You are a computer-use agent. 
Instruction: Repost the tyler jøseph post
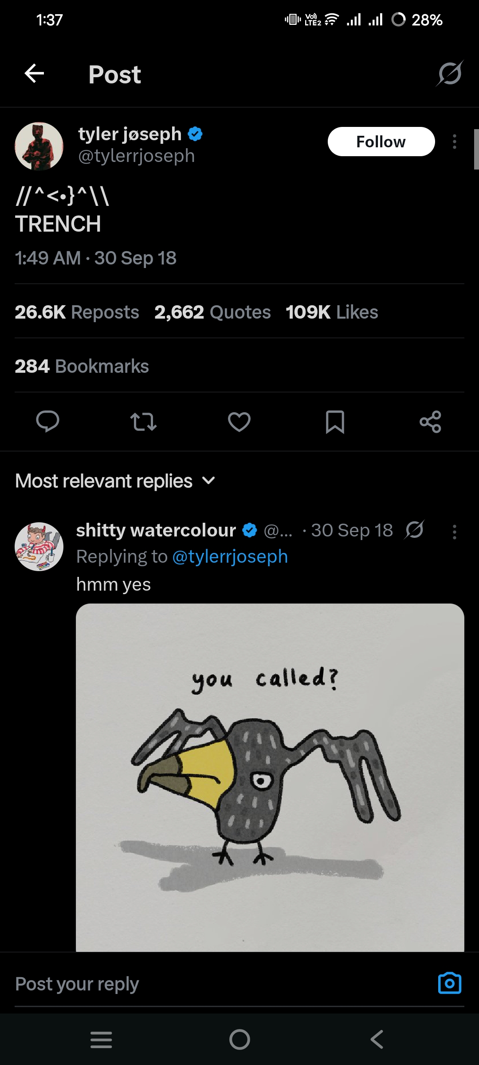[143, 421]
